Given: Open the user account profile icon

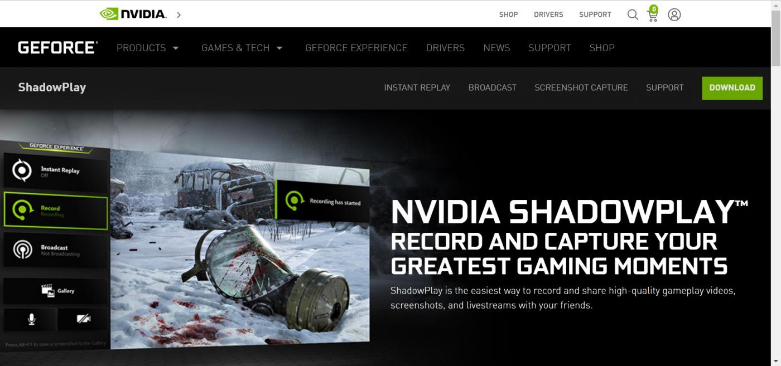Looking at the screenshot, I should click(x=674, y=14).
